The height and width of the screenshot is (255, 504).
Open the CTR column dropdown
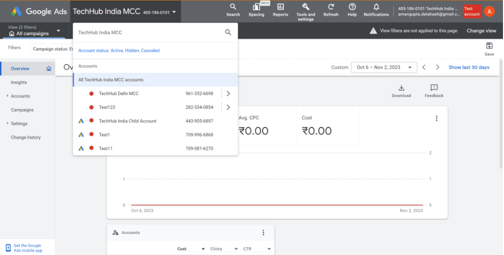257,249
